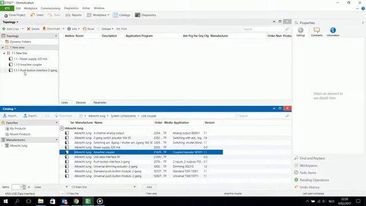Open the Info dropdown
This screenshot has height=206, width=366.
pos(74,29)
